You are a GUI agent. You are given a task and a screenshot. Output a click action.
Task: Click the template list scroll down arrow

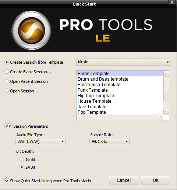[166, 112]
